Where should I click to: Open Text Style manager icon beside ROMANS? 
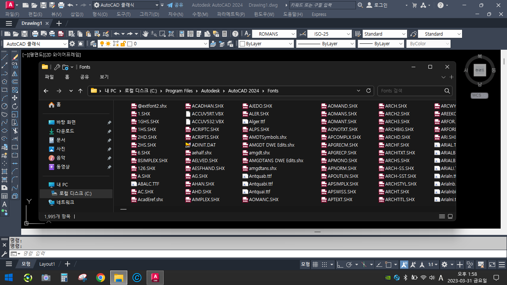[x=247, y=34]
